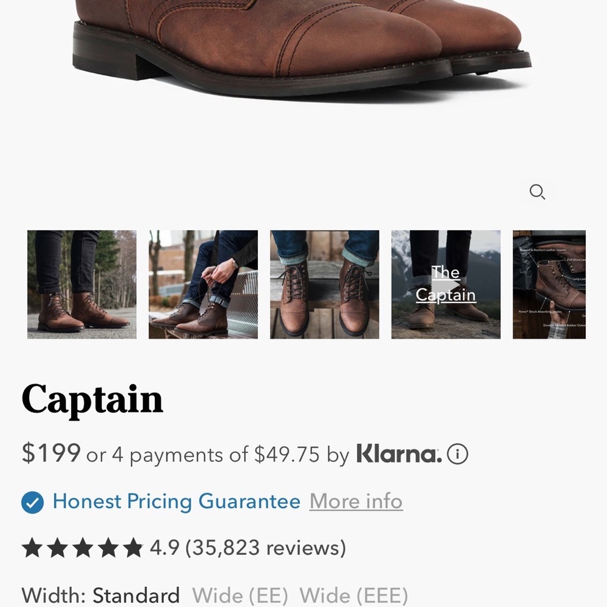
Task: Click the Klarna logo
Action: pyautogui.click(x=398, y=454)
